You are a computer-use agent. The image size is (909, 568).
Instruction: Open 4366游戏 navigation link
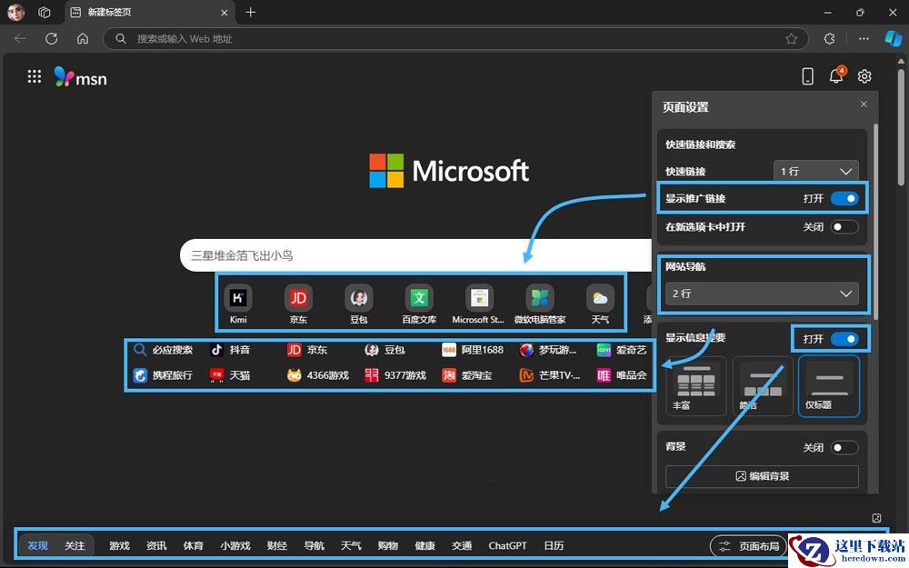(x=317, y=375)
